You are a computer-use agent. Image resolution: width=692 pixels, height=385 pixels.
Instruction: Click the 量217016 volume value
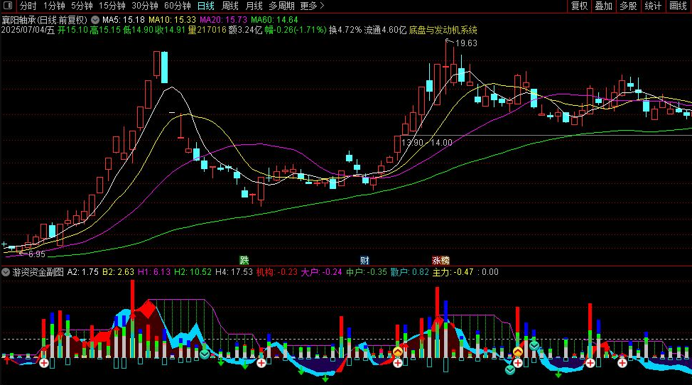207,30
